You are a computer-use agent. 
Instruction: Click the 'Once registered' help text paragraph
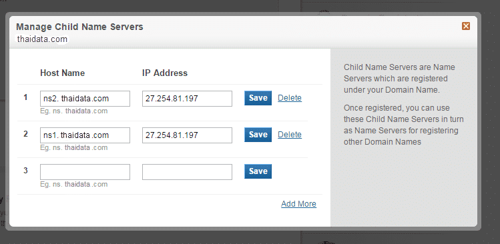tap(404, 125)
